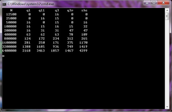Click the N value 12500
Image resolution: width=172 pixels, height=112 pixels.
click(x=11, y=14)
